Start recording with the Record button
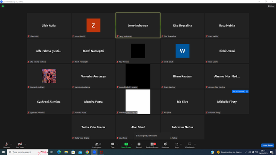The image size is (276, 155). (139, 145)
